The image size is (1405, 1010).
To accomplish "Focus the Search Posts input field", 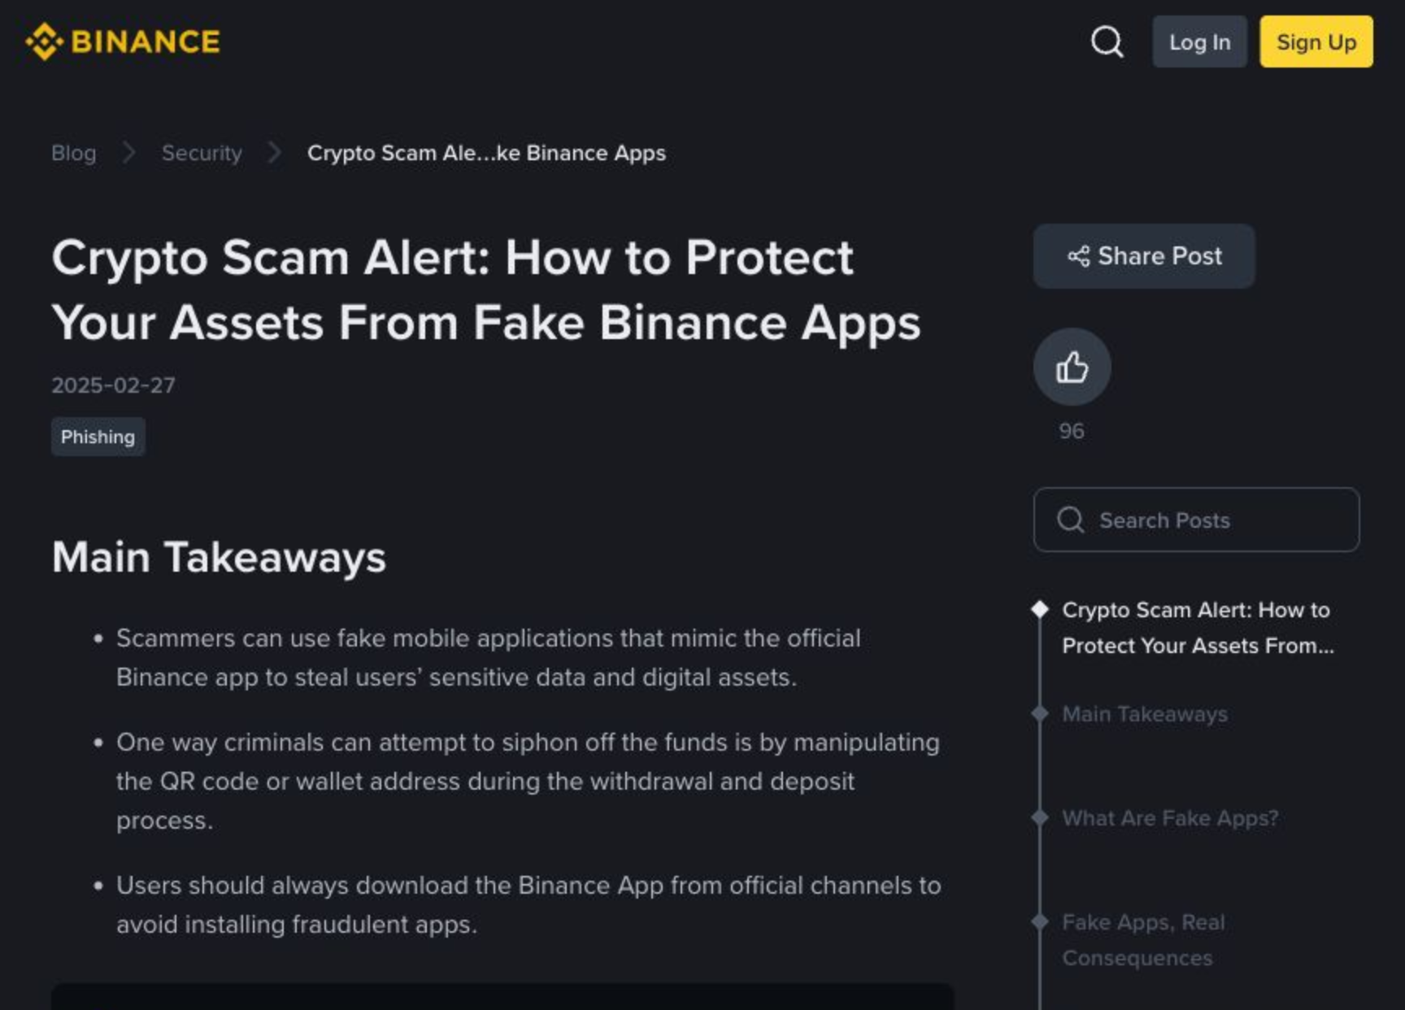I will (x=1196, y=520).
